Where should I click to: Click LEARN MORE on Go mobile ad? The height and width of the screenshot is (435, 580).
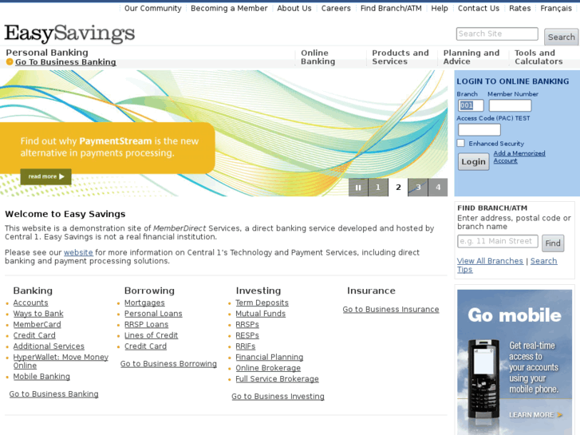pos(535,415)
